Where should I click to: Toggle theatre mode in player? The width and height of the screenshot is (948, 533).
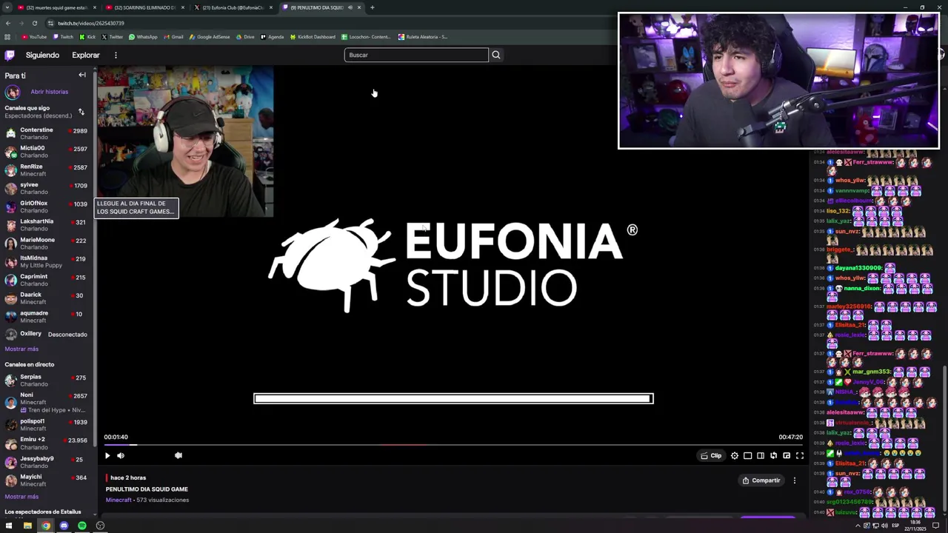(761, 455)
